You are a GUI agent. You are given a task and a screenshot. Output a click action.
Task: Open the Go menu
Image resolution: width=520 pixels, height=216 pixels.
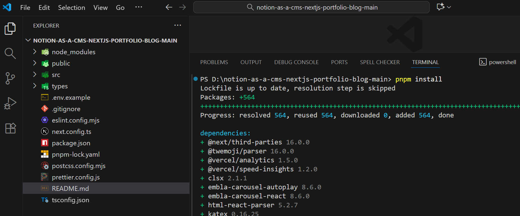point(120,7)
